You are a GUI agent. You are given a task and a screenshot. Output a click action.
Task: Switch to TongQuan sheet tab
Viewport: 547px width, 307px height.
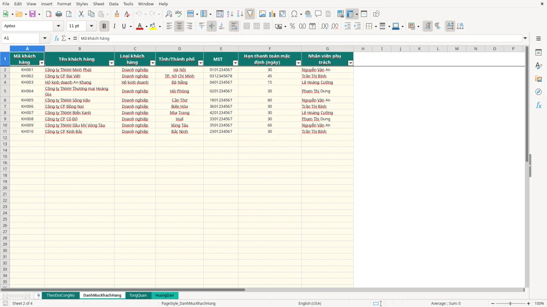(x=138, y=296)
